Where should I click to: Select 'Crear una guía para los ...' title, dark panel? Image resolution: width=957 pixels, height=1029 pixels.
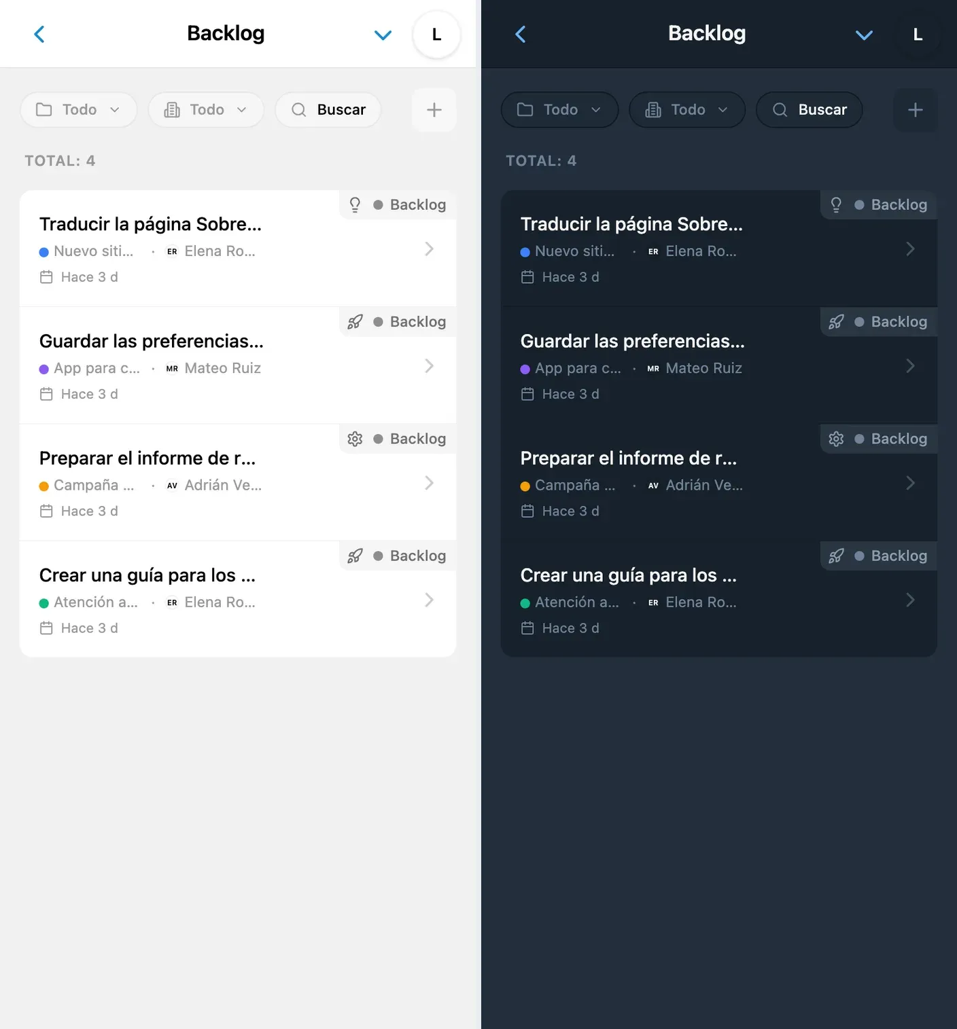pyautogui.click(x=629, y=575)
